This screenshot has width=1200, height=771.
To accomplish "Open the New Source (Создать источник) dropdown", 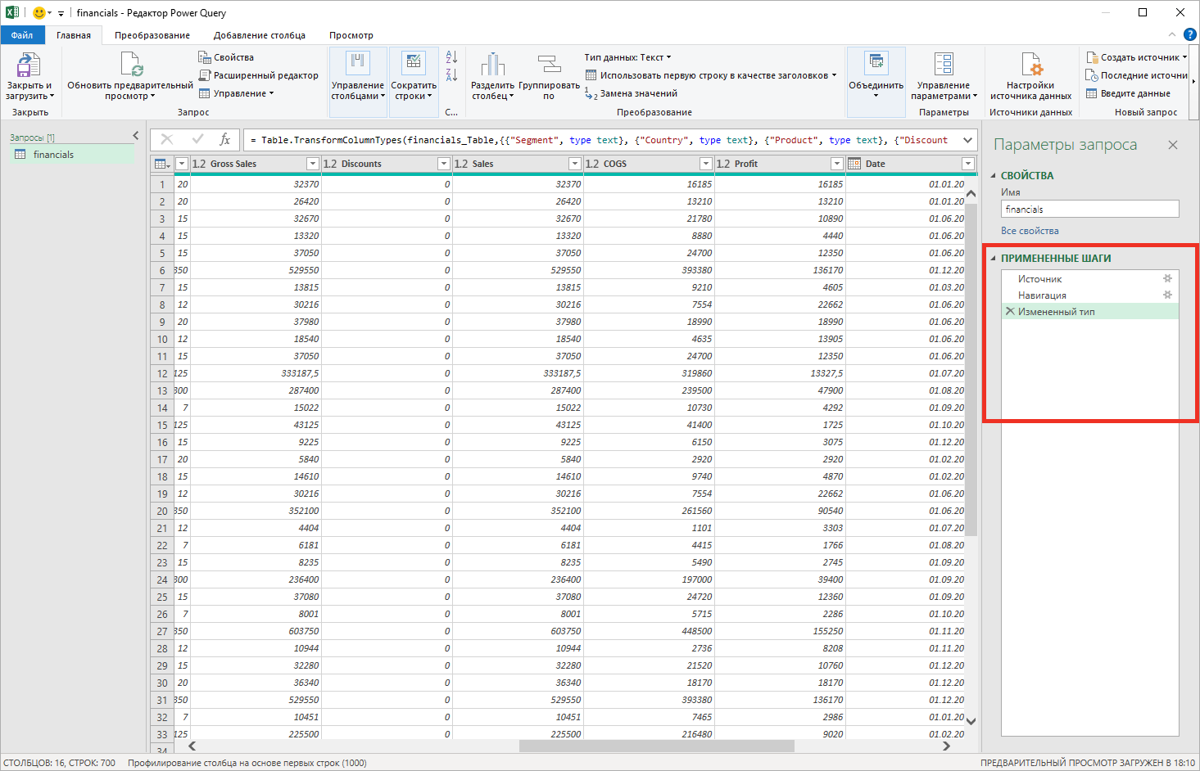I will coord(1137,57).
